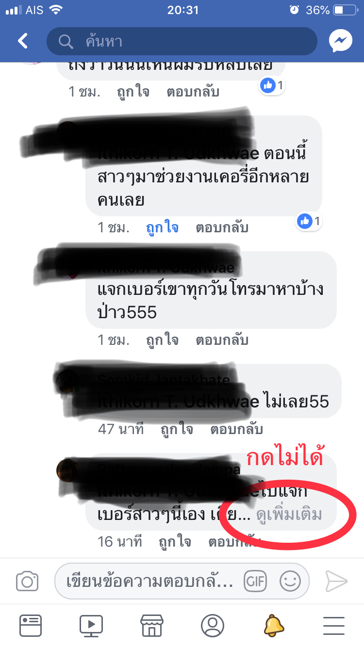The height and width of the screenshot is (647, 364).
Task: Open the GIF picker in the reply box
Action: pos(256,581)
